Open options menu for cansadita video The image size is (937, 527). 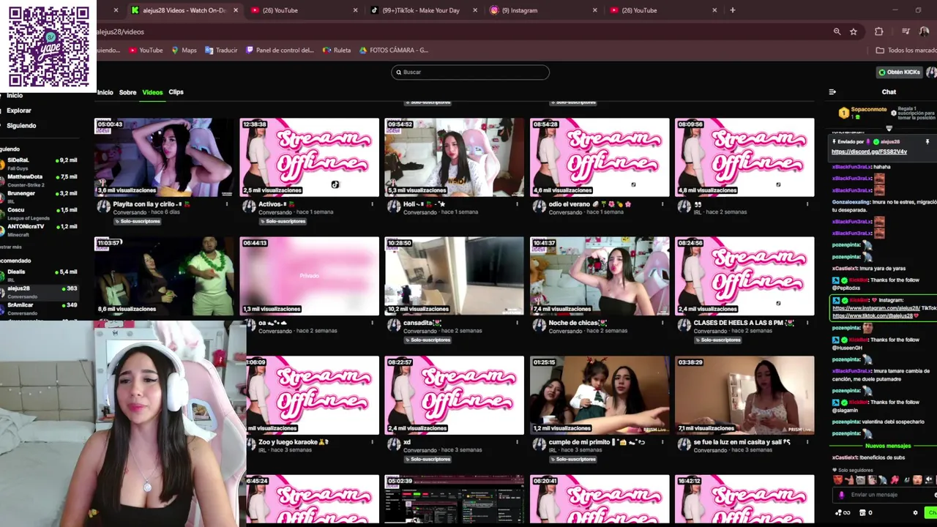coord(517,323)
